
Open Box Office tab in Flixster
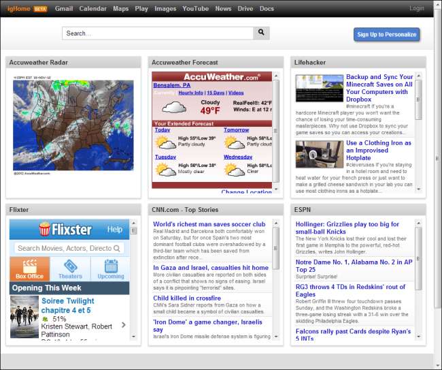[x=29, y=269]
